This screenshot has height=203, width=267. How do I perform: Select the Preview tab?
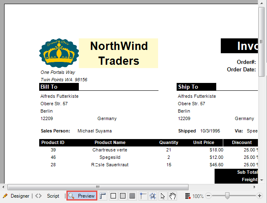(x=82, y=196)
